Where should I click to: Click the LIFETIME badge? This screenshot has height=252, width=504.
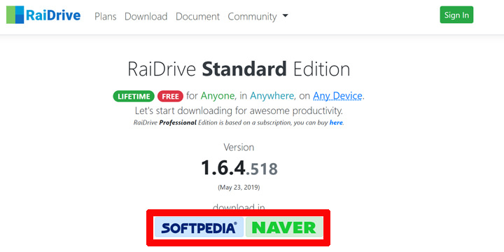(x=134, y=97)
